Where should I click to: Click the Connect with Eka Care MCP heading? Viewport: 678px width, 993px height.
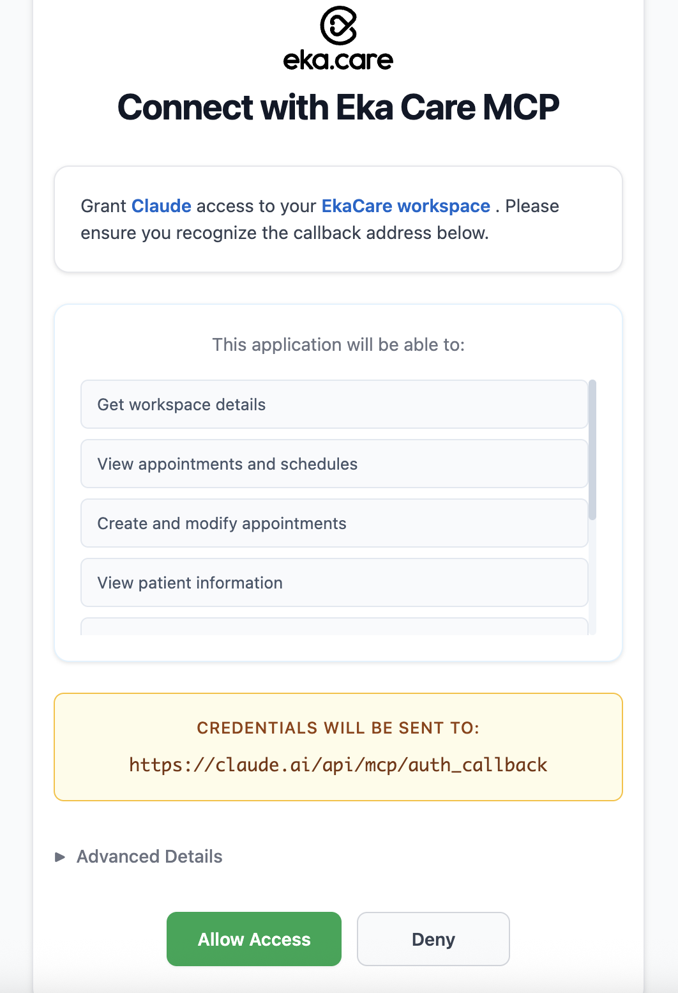coord(338,107)
